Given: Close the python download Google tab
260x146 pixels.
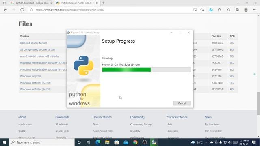Looking at the screenshot, I should click(52, 3).
